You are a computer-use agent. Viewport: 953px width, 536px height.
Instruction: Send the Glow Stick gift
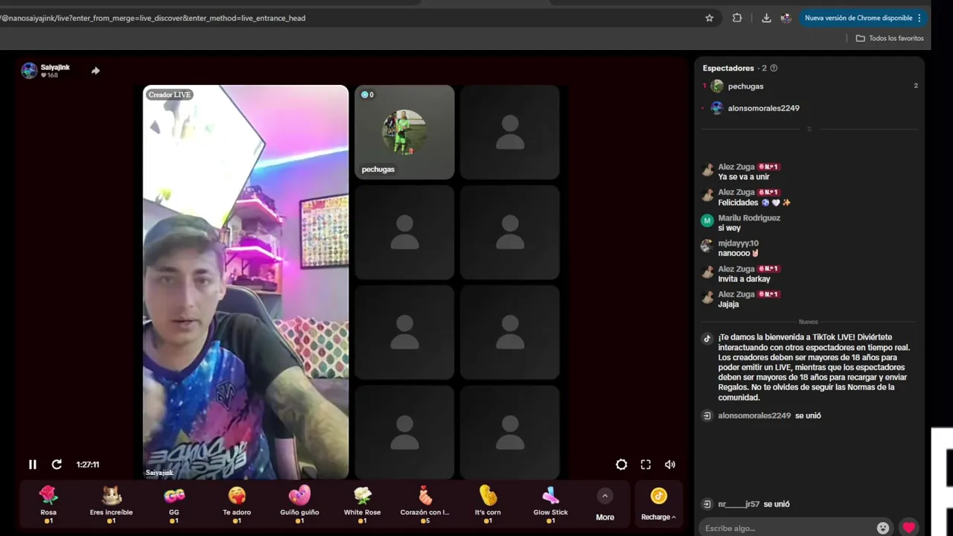pyautogui.click(x=551, y=504)
